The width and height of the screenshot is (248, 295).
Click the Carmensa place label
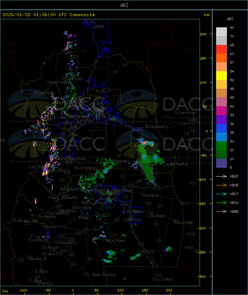click(133, 220)
